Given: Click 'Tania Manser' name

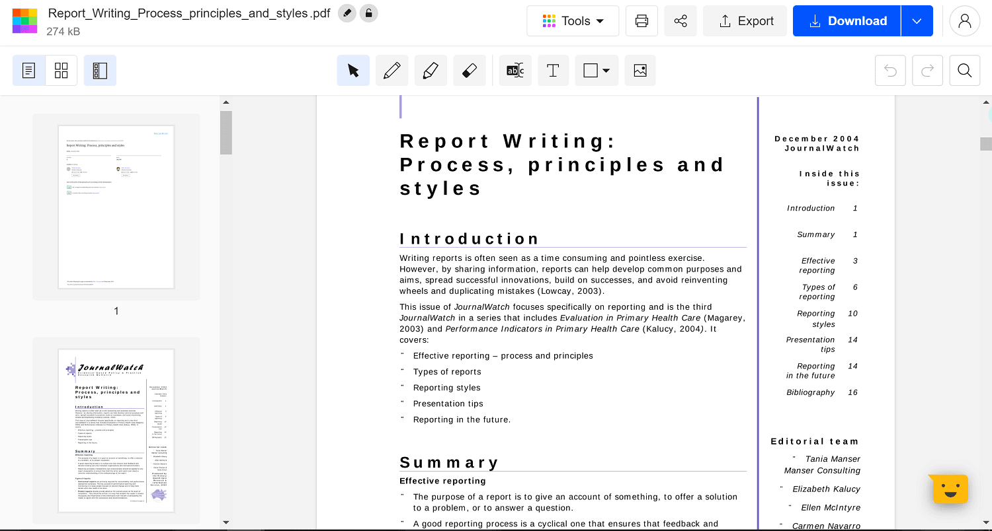Looking at the screenshot, I should click(833, 458).
